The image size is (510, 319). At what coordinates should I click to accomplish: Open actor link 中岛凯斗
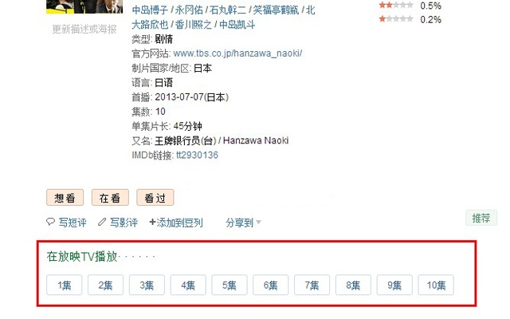coord(237,25)
